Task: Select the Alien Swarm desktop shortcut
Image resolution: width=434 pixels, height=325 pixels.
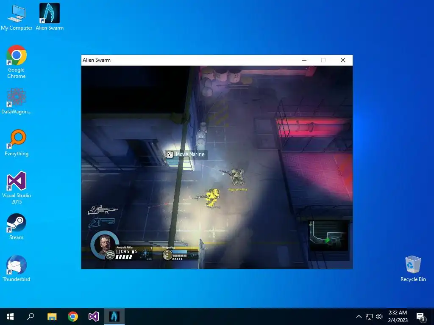Action: tap(50, 17)
